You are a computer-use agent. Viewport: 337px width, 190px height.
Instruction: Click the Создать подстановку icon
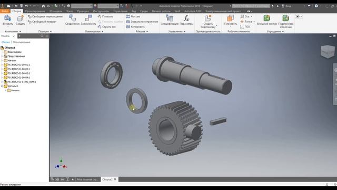click(208, 18)
